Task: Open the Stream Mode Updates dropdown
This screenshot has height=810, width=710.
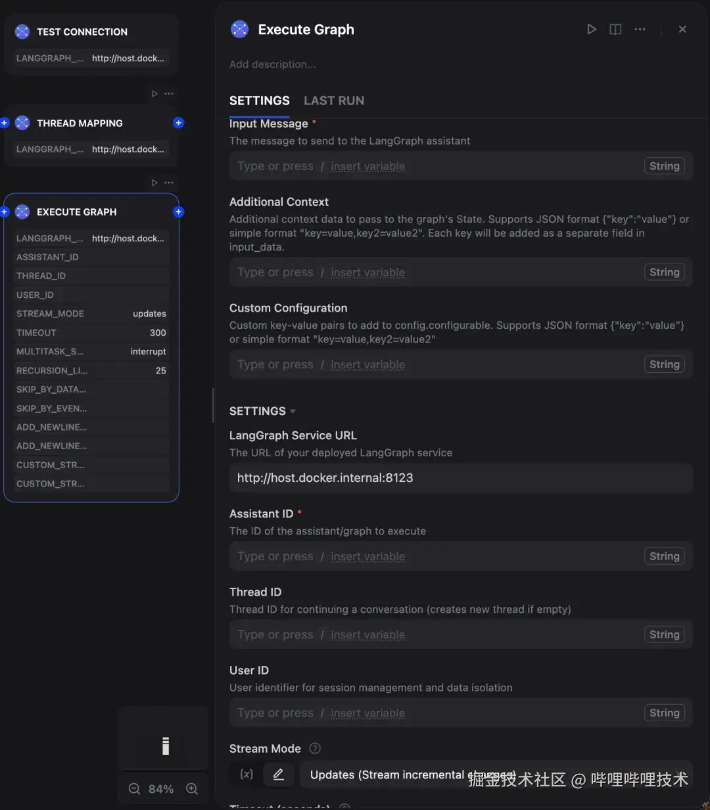Action: pos(493,774)
